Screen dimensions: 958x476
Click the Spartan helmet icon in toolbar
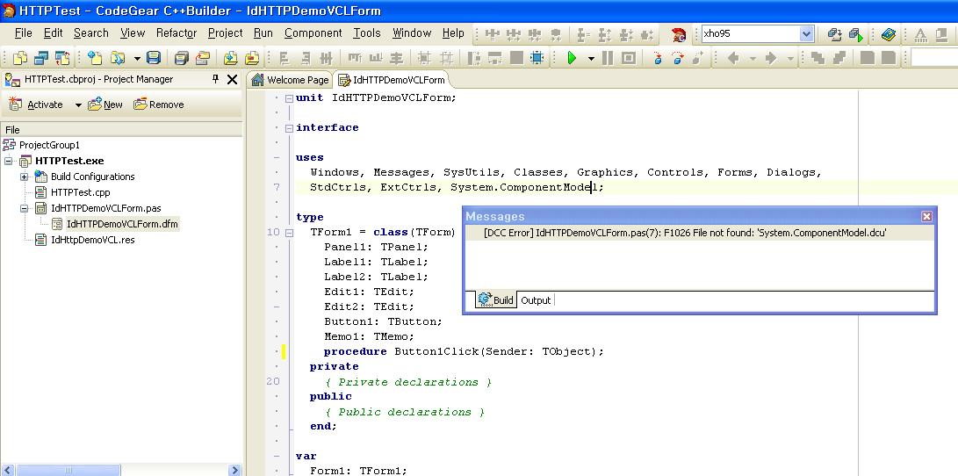click(679, 34)
